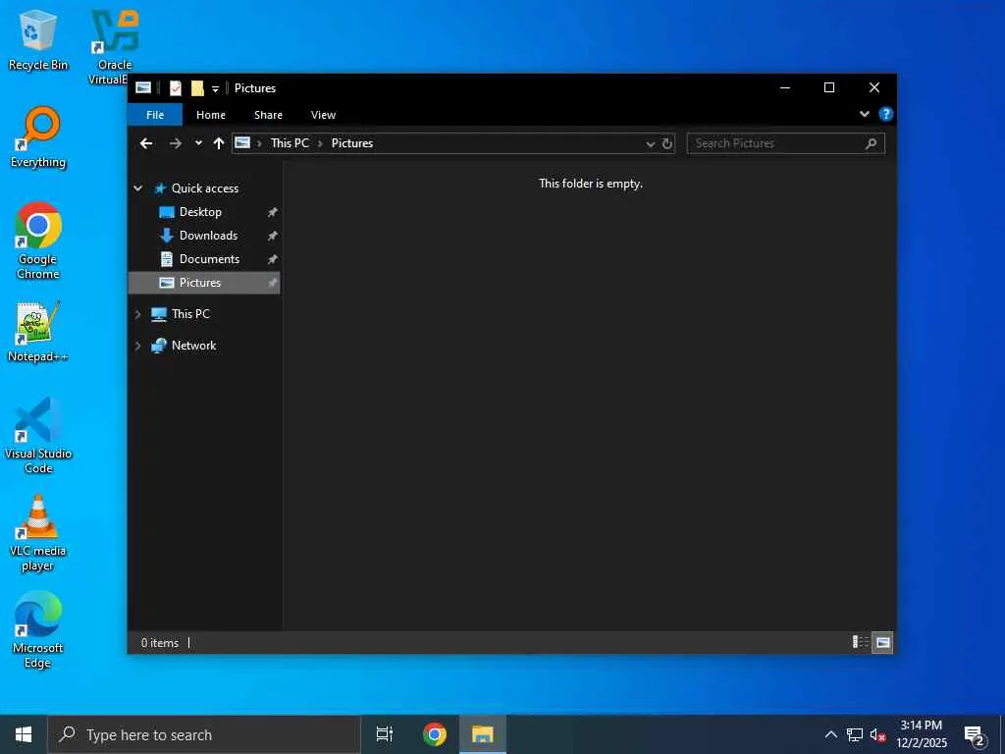Expand the This PC tree node
The height and width of the screenshot is (754, 1005).
click(x=137, y=314)
